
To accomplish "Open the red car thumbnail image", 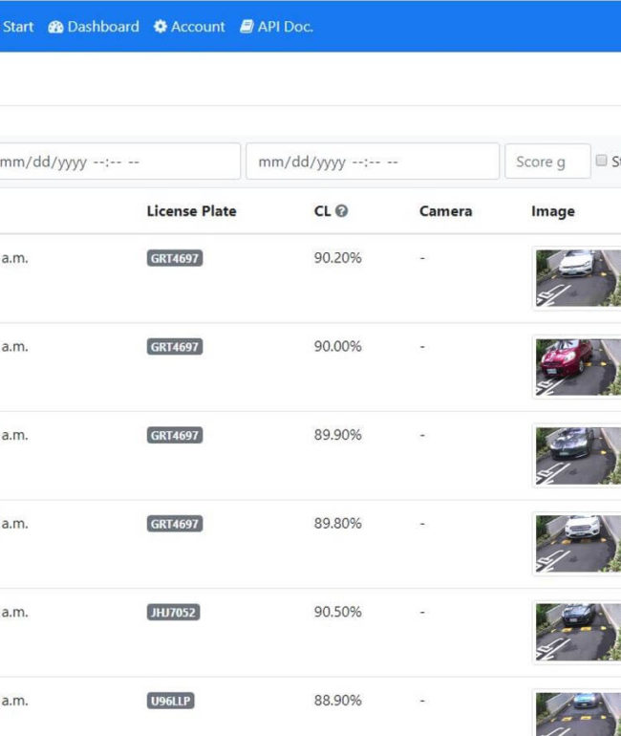I will click(578, 368).
